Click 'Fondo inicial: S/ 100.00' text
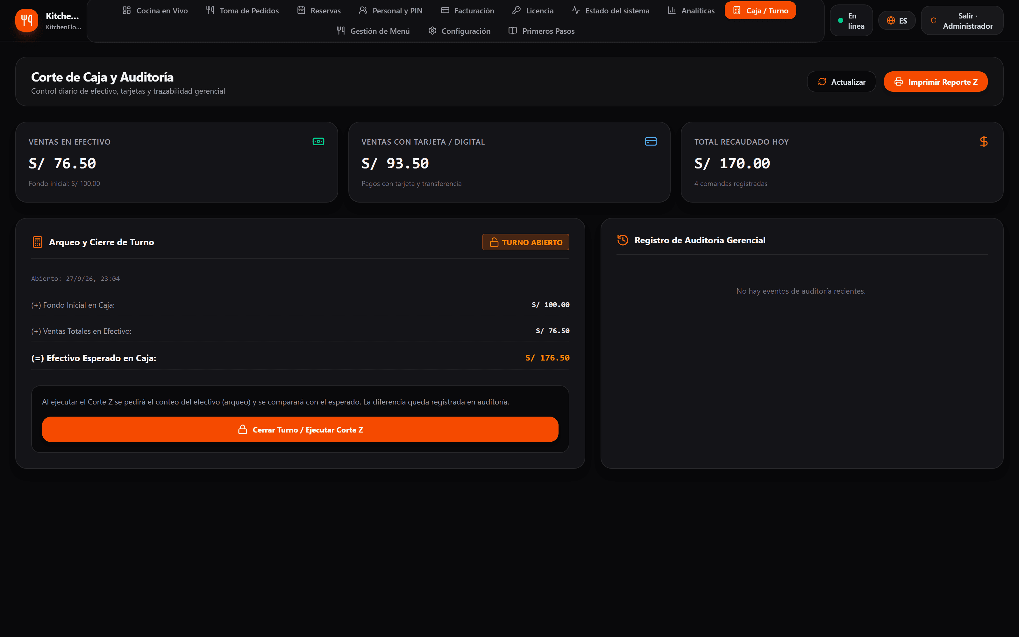This screenshot has width=1019, height=637. pyautogui.click(x=64, y=184)
